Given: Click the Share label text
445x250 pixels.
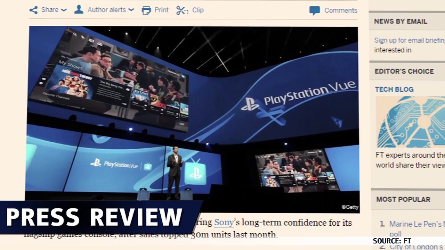Looking at the screenshot, I should tap(50, 10).
